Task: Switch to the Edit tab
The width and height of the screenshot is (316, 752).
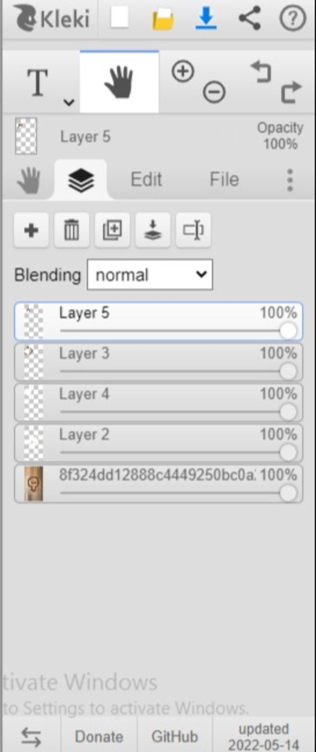Action: point(146,179)
